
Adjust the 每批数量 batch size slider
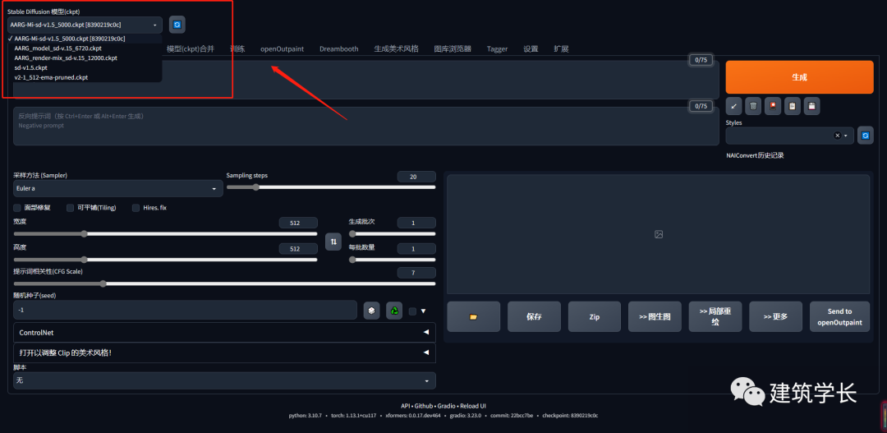click(x=392, y=260)
